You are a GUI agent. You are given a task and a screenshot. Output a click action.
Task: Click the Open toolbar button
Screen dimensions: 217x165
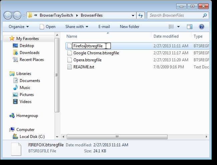[47, 27]
